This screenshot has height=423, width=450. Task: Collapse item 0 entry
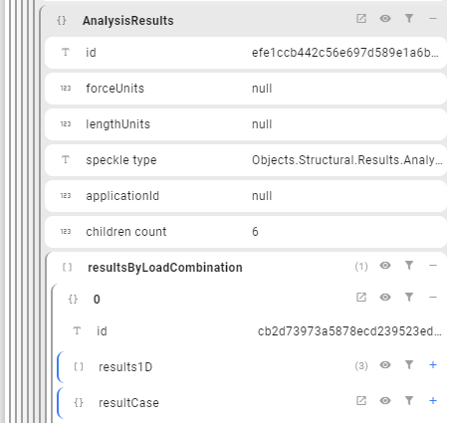[x=433, y=298]
